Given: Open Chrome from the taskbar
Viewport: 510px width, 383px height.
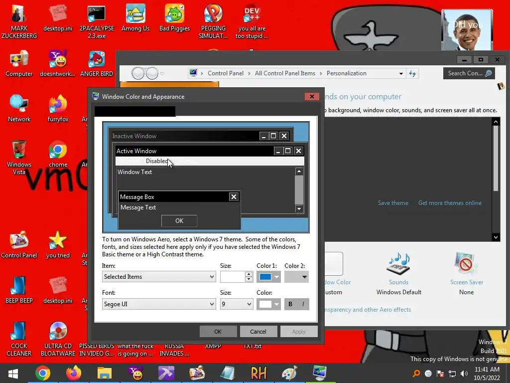Looking at the screenshot, I should pos(43,373).
